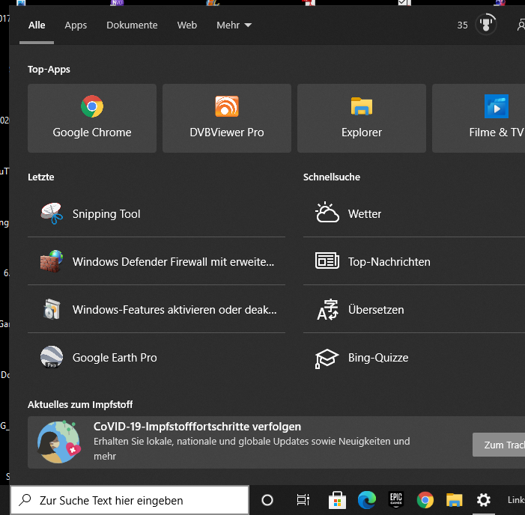525x515 pixels.
Task: Expand the Mehr dropdown menu
Action: click(x=234, y=25)
